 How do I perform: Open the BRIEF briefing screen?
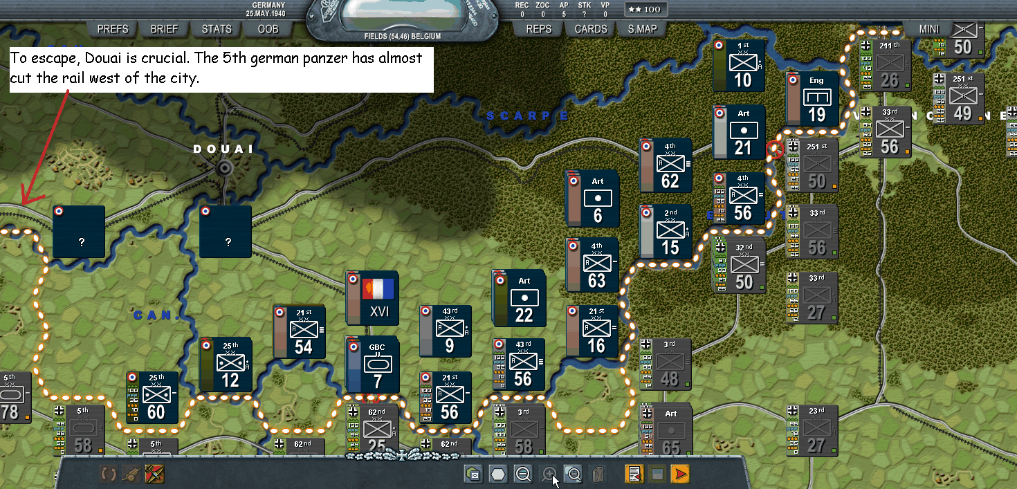(164, 29)
